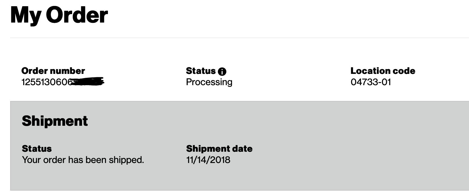Click 'Your order has been shipped.' text
Image resolution: width=469 pixels, height=194 pixels.
coord(83,160)
